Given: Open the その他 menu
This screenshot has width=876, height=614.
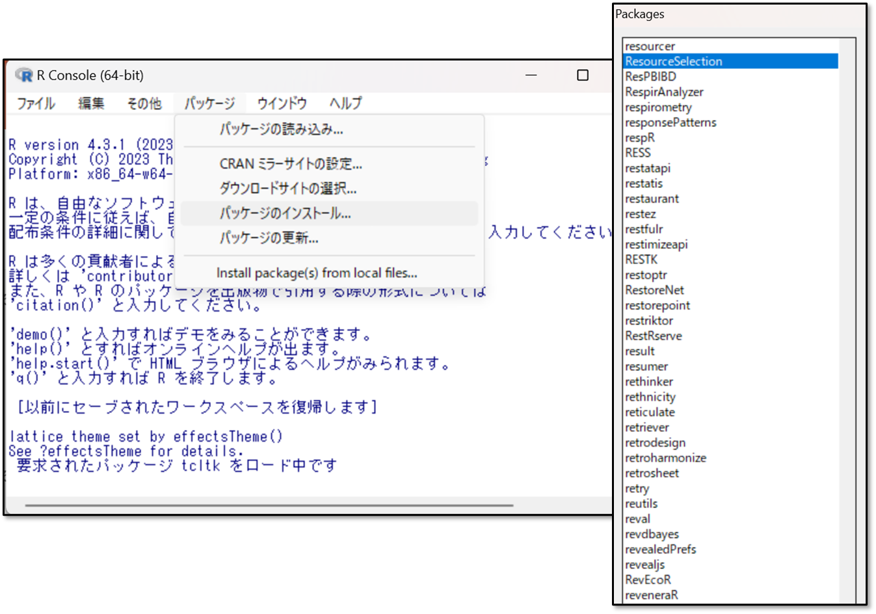Looking at the screenshot, I should [144, 103].
